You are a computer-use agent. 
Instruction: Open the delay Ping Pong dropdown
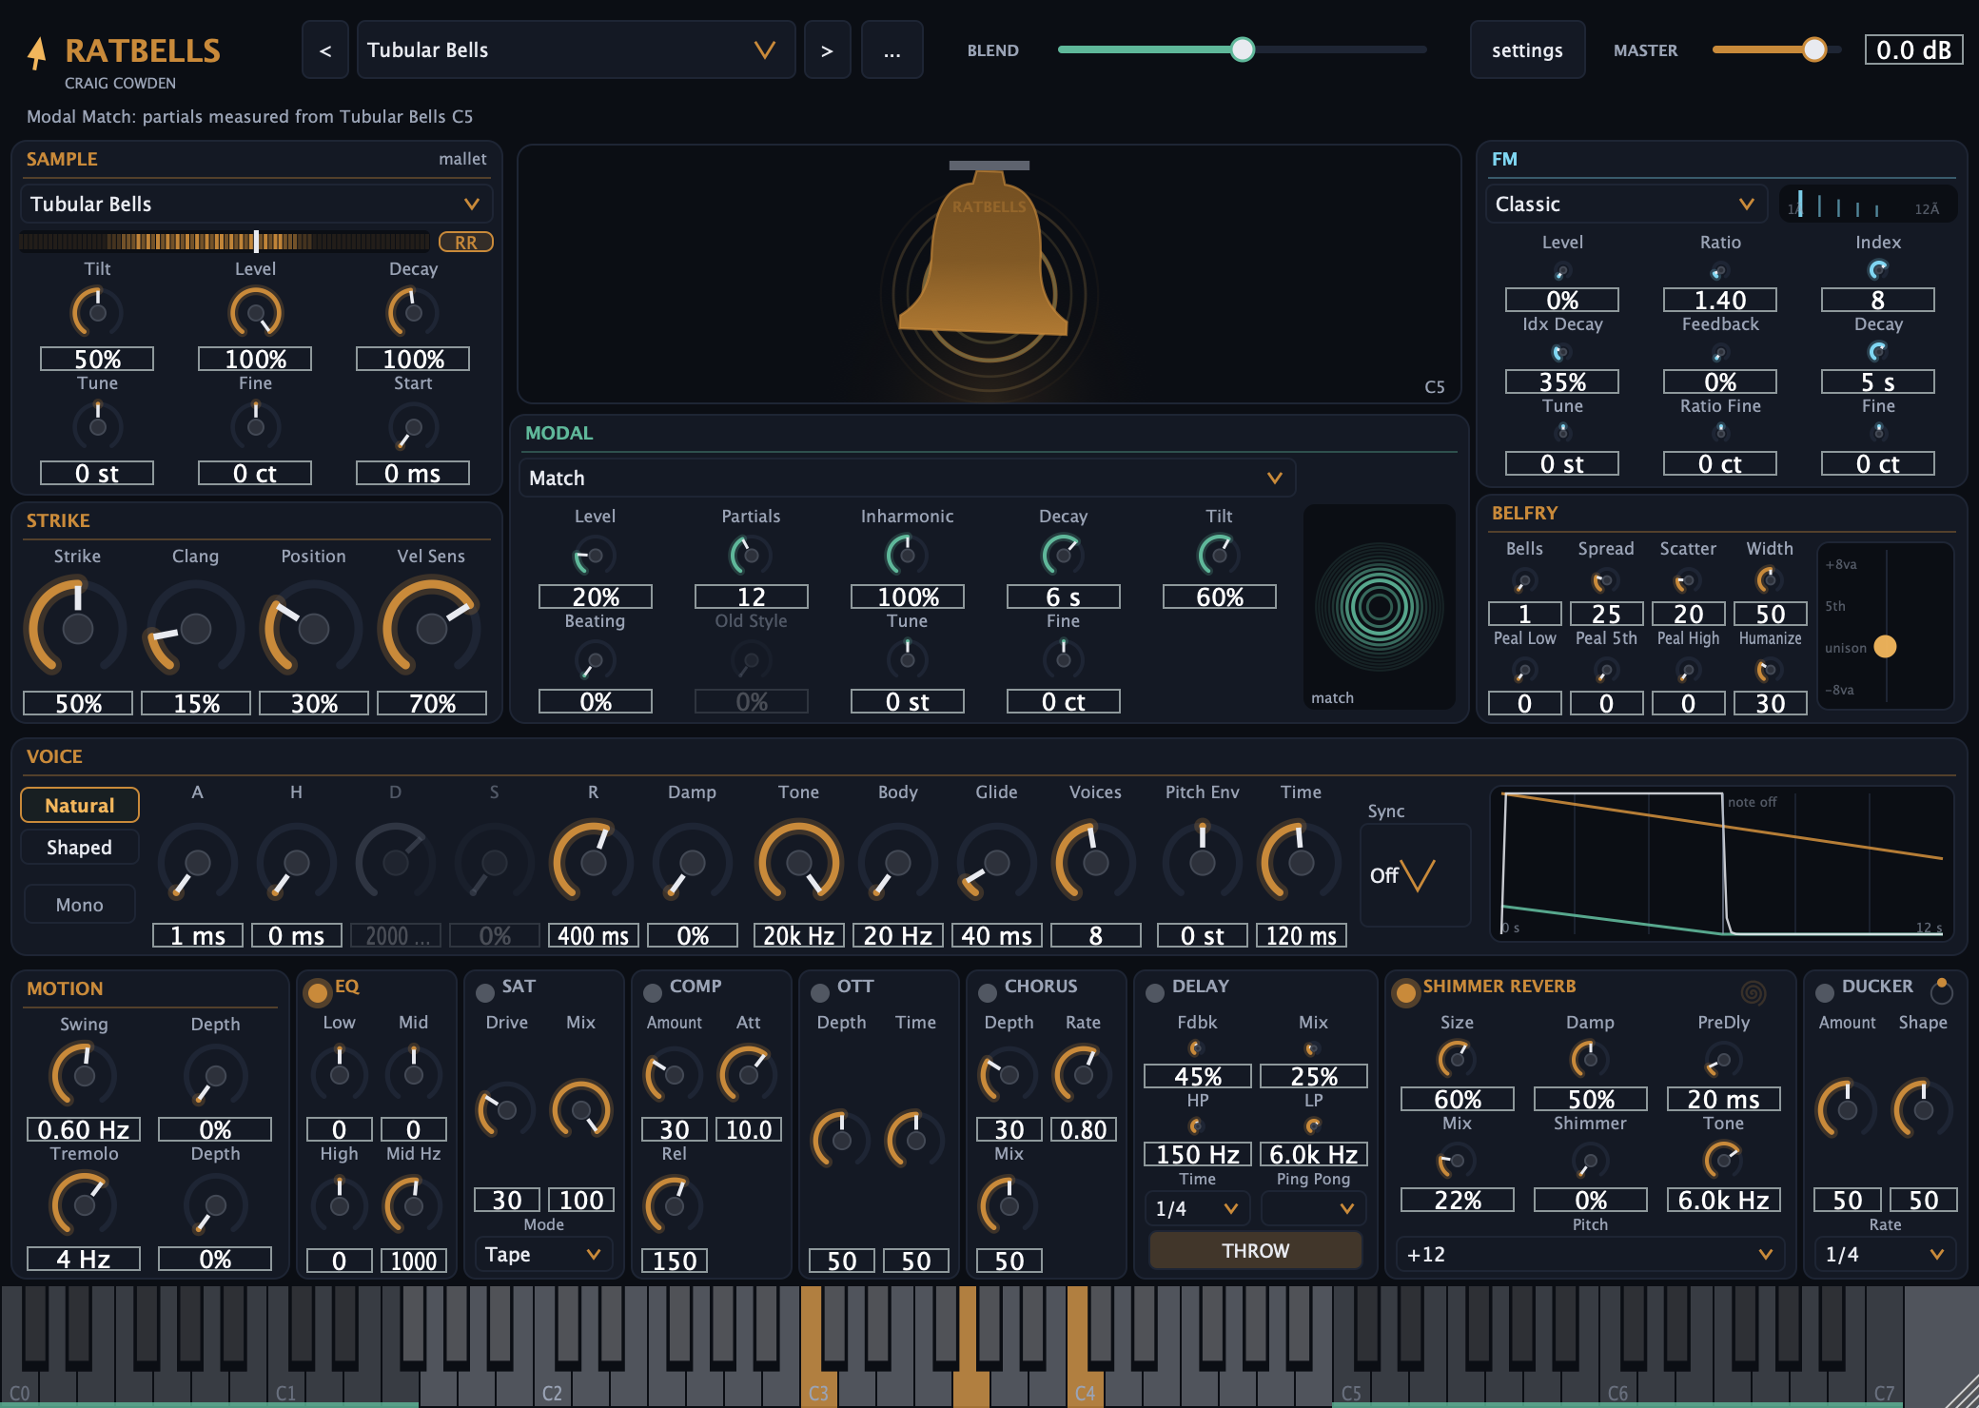click(1313, 1208)
